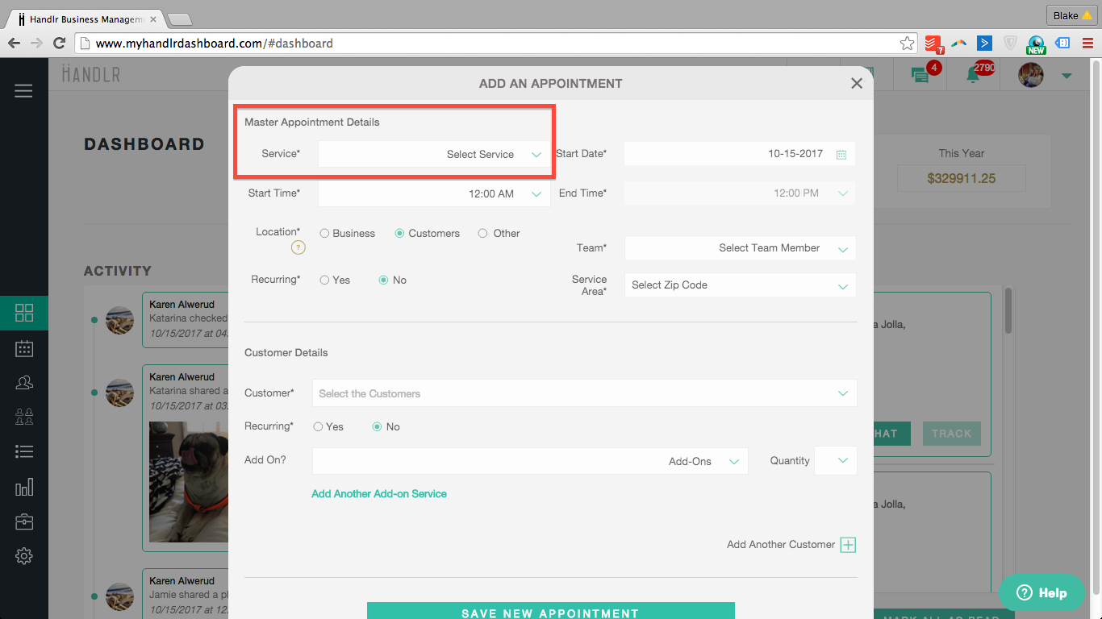The height and width of the screenshot is (619, 1102).
Task: Set master Recurring to Yes
Action: click(324, 280)
